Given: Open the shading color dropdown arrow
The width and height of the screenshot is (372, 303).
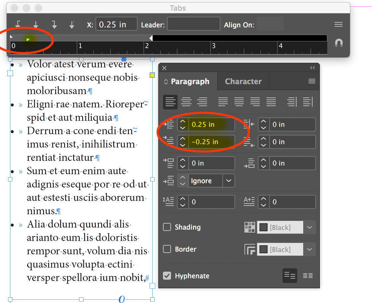Looking at the screenshot, I should pos(310,227).
